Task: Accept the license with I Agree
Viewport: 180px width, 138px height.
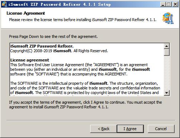Action: point(130,129)
